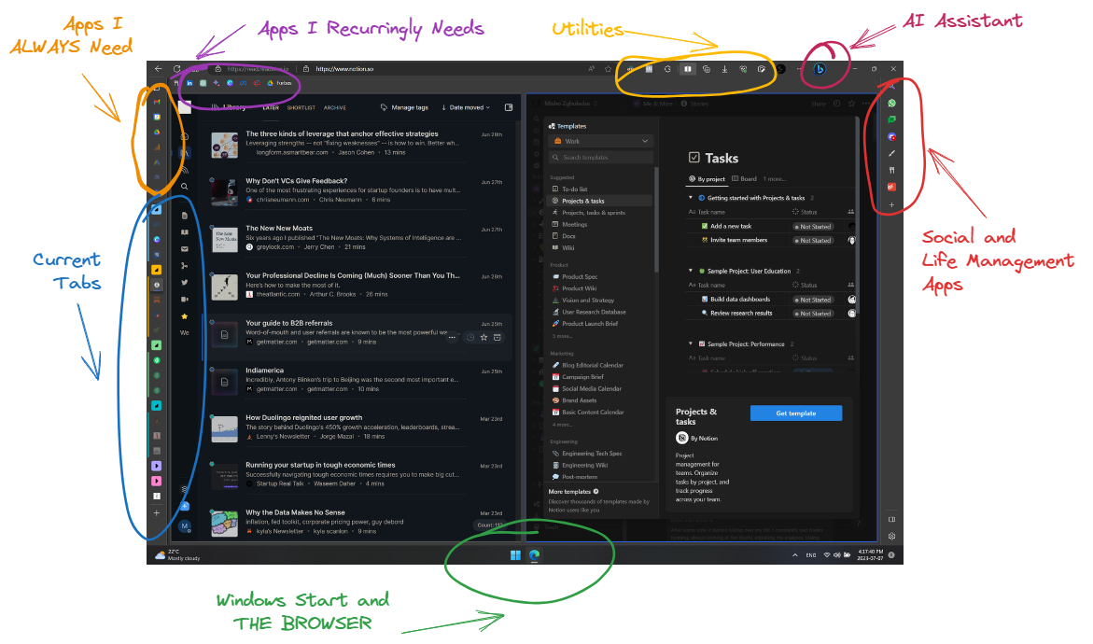
Task: Open the '1 more...' views menu
Action: (774, 179)
